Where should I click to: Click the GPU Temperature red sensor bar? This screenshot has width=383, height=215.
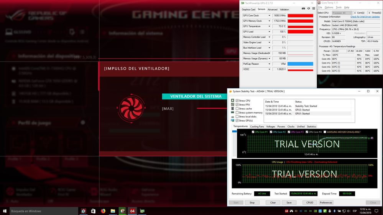pos(301,26)
